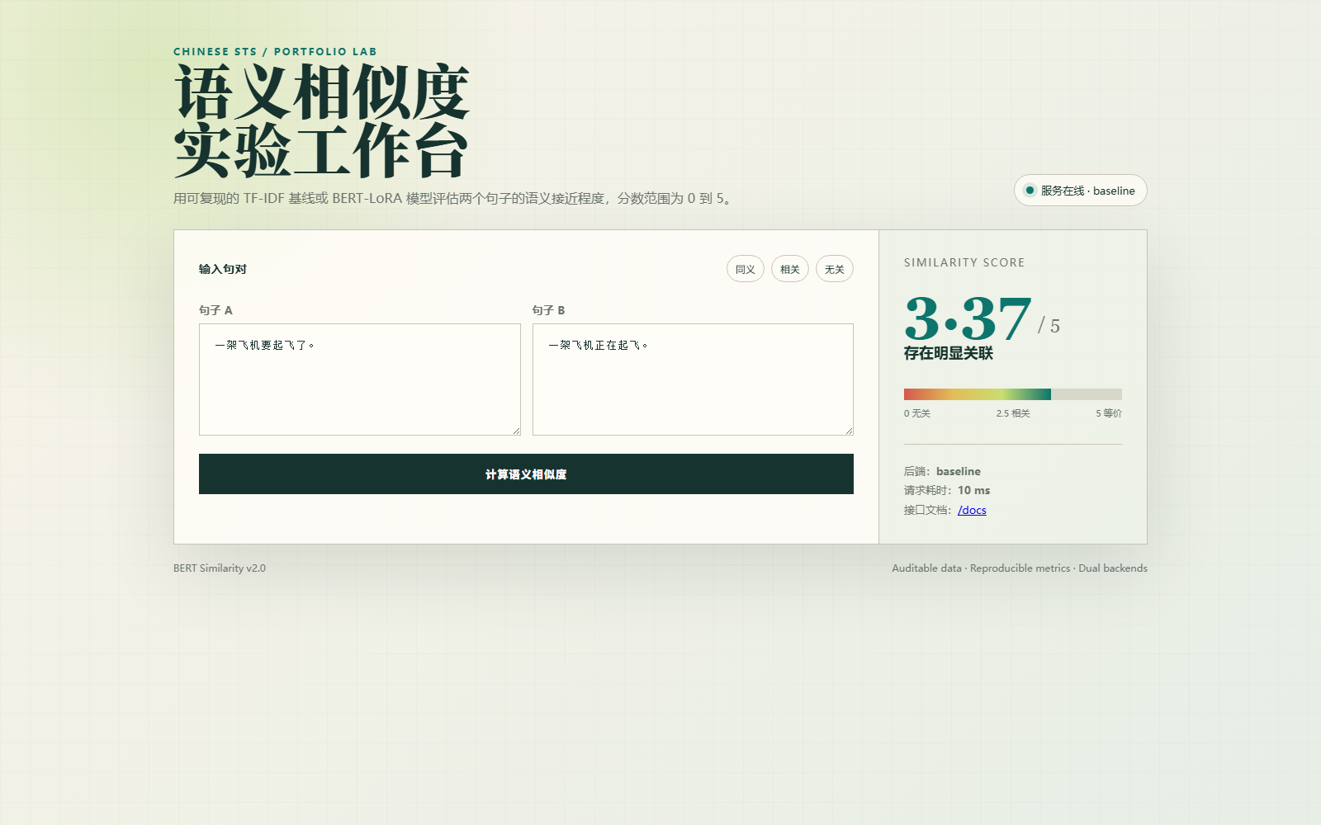Click the BERT Similarity v2.0 footer text
This screenshot has height=825, width=1321.
point(220,568)
